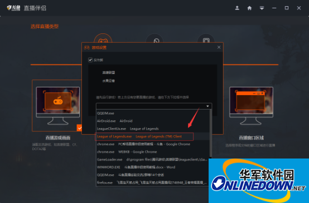Close the 直播伴侣 main window

pos(299,8)
